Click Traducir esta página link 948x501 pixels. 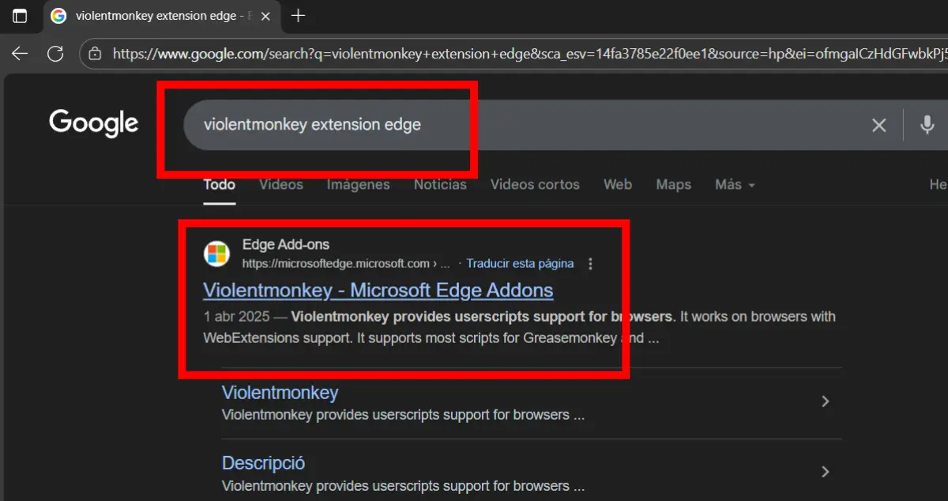pyautogui.click(x=520, y=264)
